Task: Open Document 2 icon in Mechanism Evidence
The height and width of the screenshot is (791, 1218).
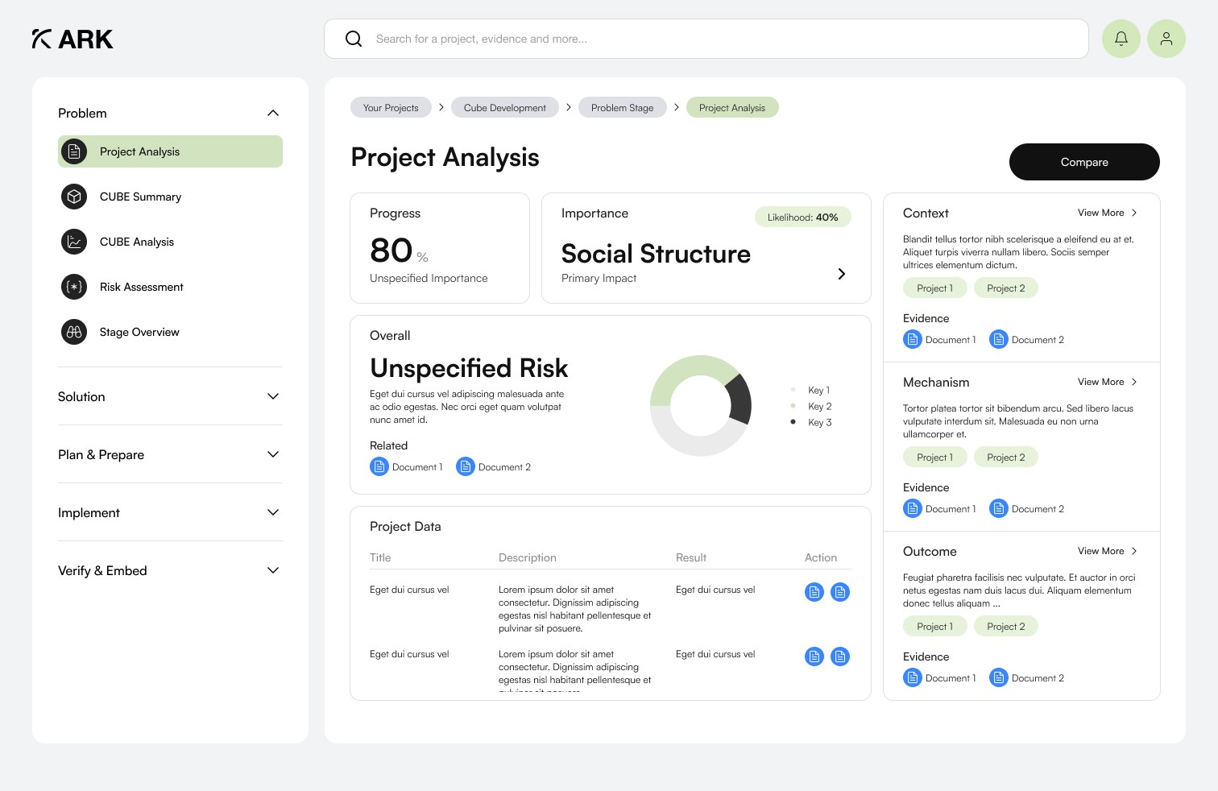Action: coord(999,508)
